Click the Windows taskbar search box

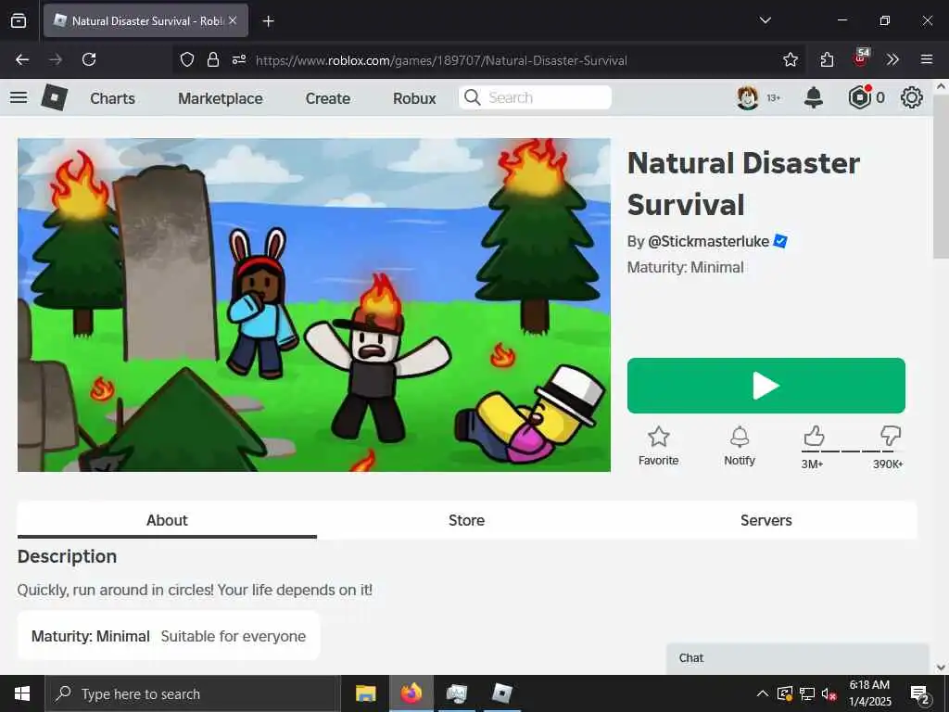[x=193, y=693]
